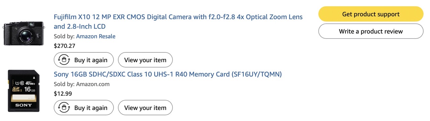
Task: Open the Sony 16GB SDHC/SDXC Memory Card link
Action: tap(168, 74)
